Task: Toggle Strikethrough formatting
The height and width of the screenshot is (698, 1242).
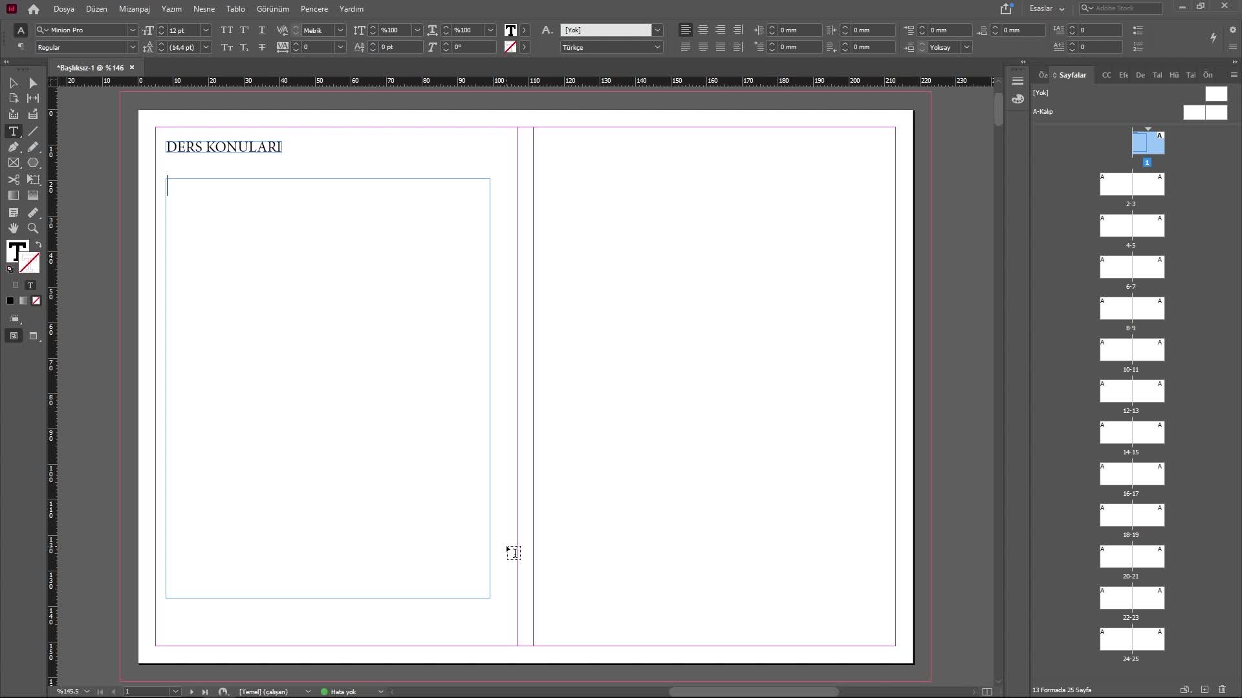Action: [262, 47]
